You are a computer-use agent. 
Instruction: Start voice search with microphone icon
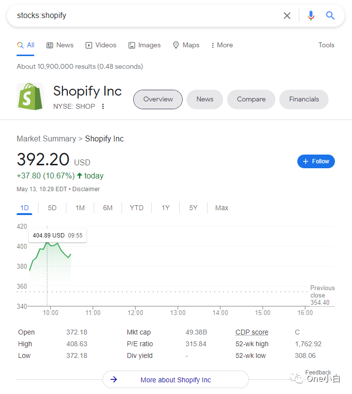tap(311, 16)
